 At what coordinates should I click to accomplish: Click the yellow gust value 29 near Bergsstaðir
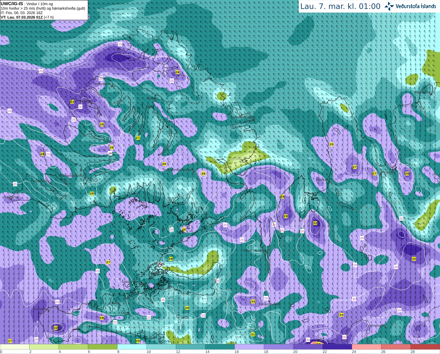[x=407, y=174]
